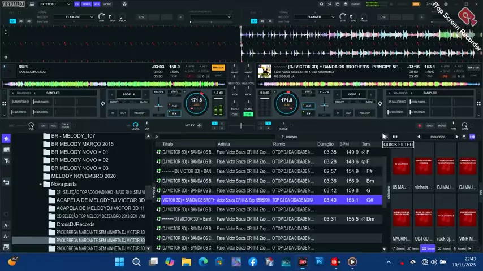Switch to the VIDEO tab at top
The width and height of the screenshot is (483, 271).
coord(107,4)
